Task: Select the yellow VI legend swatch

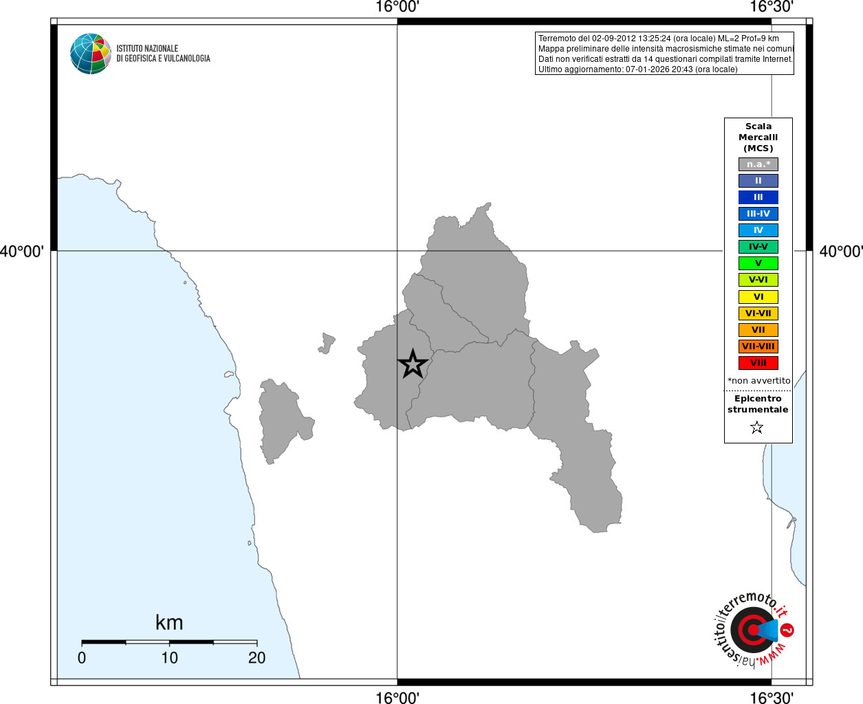Action: point(758,297)
